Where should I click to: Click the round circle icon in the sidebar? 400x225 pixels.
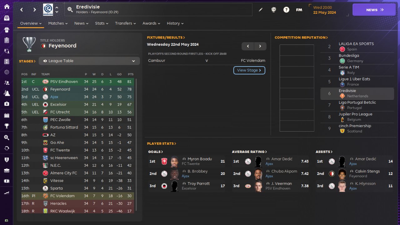(7, 72)
